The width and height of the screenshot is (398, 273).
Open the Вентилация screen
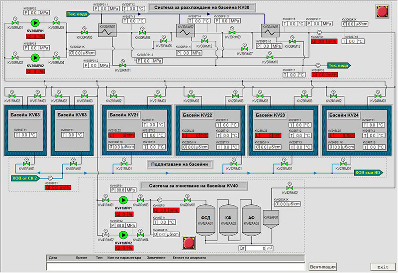tap(326, 265)
